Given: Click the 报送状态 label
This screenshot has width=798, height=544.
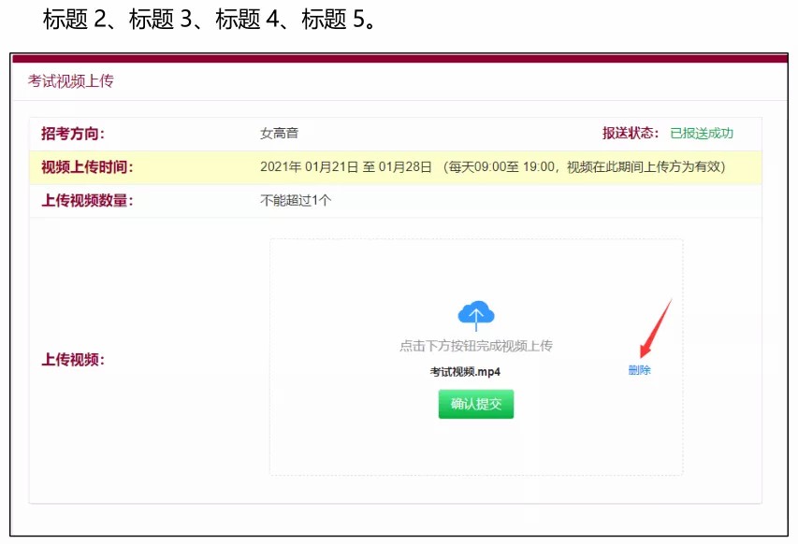Looking at the screenshot, I should click(x=631, y=134).
